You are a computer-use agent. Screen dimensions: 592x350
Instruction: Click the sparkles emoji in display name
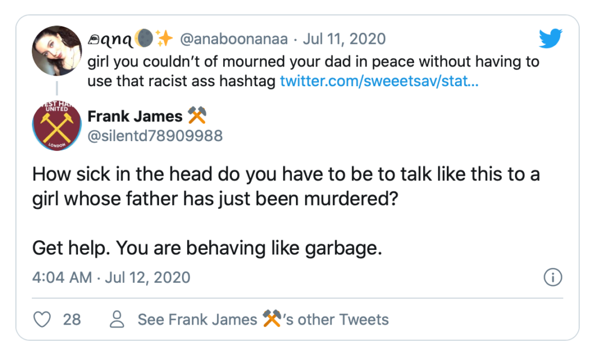(x=165, y=39)
